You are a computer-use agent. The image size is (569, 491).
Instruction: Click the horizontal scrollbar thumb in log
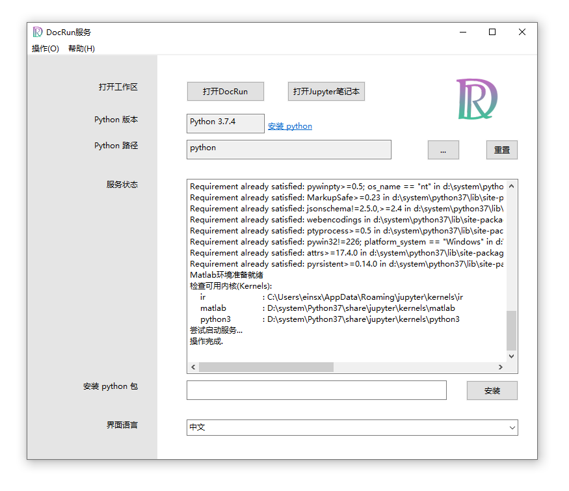266,367
